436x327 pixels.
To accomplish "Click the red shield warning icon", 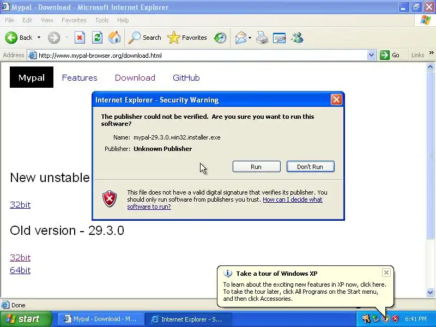I will click(110, 199).
